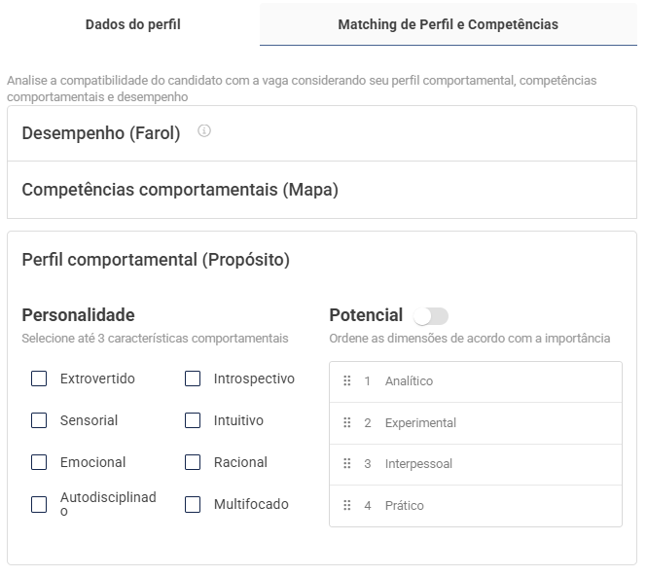Collapse the Perfil comportamental (Propósito) section
Viewport: 647px width, 577px height.
[x=156, y=260]
